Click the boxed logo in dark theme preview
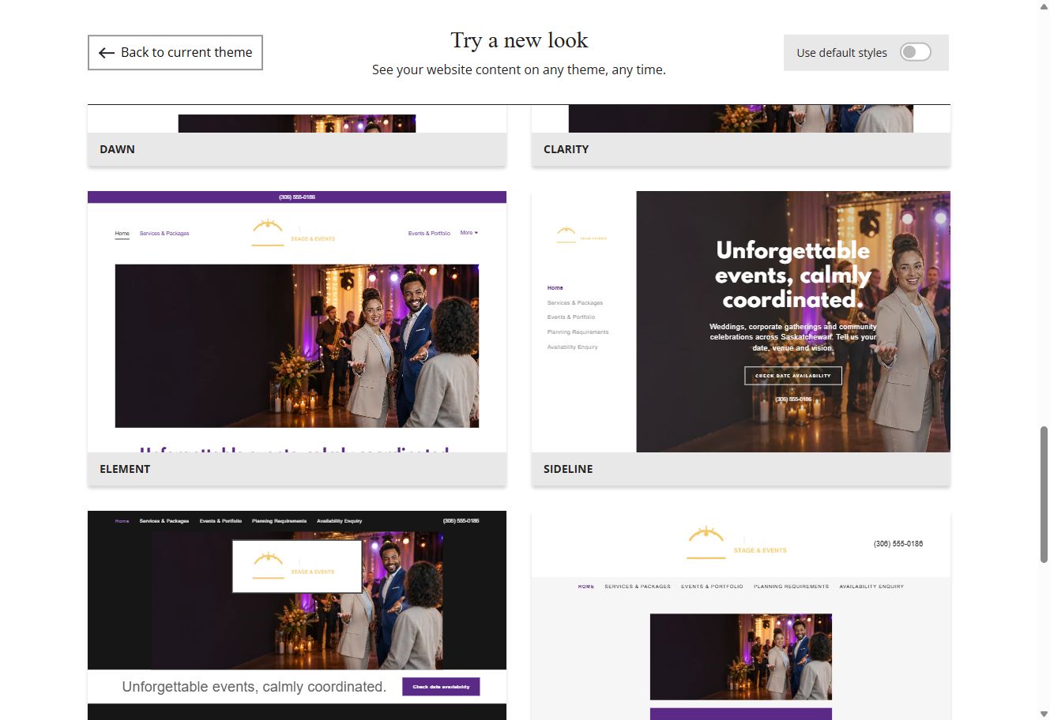This screenshot has height=720, width=1050. (297, 567)
